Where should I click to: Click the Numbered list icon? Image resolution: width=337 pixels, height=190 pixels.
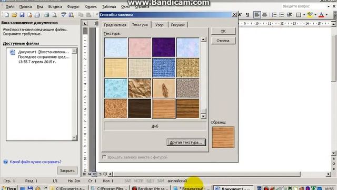click(274, 15)
